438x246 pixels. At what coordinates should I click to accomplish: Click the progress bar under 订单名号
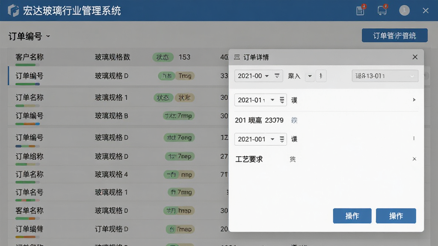[27, 200]
